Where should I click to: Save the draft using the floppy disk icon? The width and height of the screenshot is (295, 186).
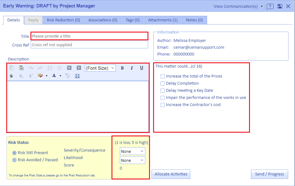click(x=280, y=7)
